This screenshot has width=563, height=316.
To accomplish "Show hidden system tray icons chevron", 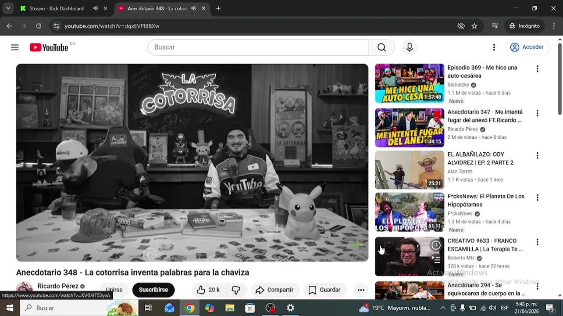I will (443, 308).
